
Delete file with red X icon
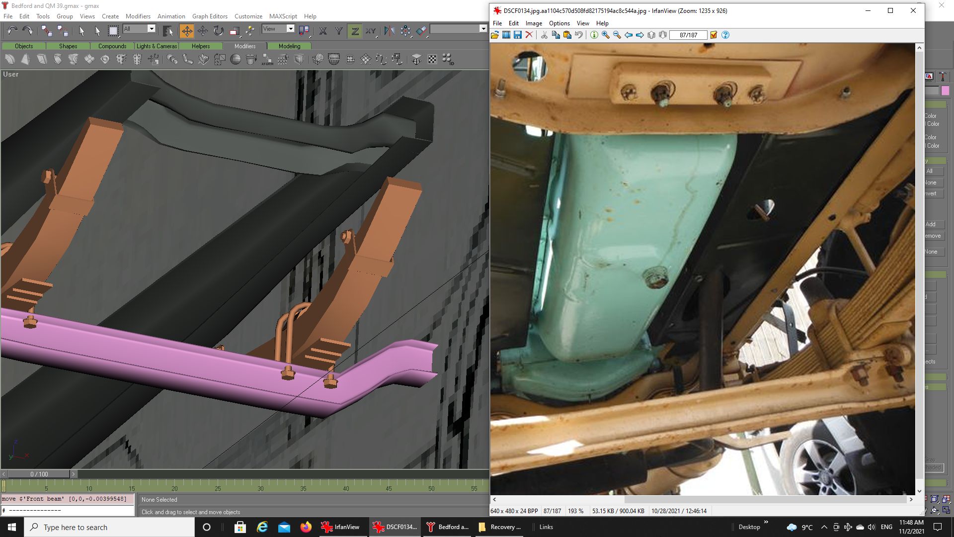529,35
